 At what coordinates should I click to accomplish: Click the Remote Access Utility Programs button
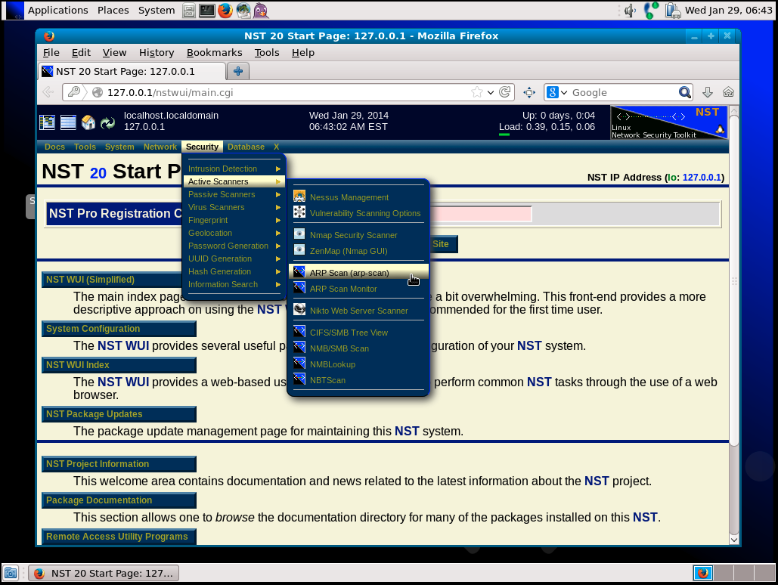click(119, 537)
